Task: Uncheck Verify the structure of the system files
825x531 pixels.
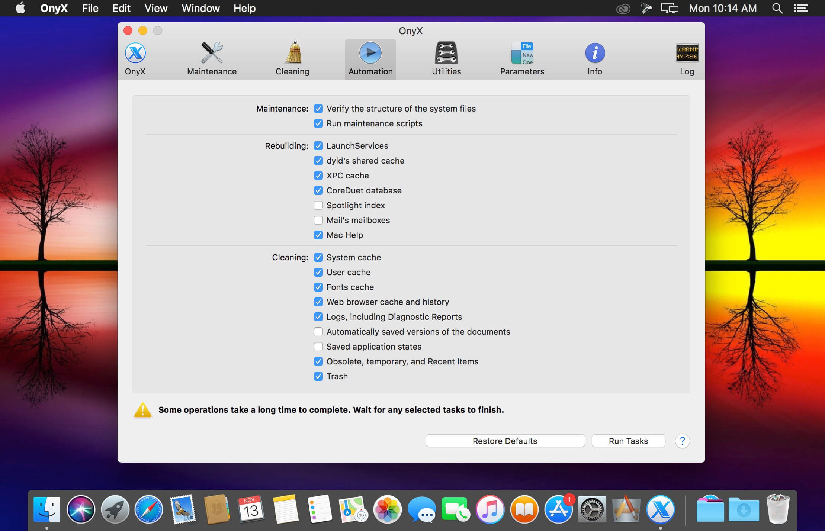Action: click(x=318, y=109)
